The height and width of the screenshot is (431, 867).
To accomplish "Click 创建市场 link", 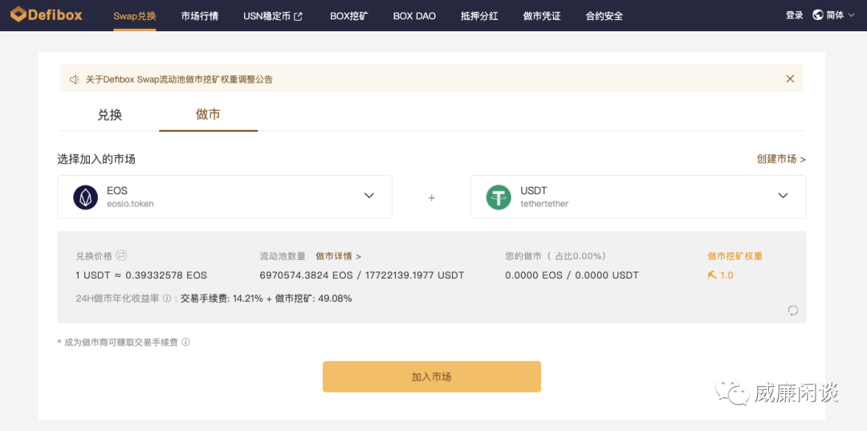I will [x=781, y=159].
